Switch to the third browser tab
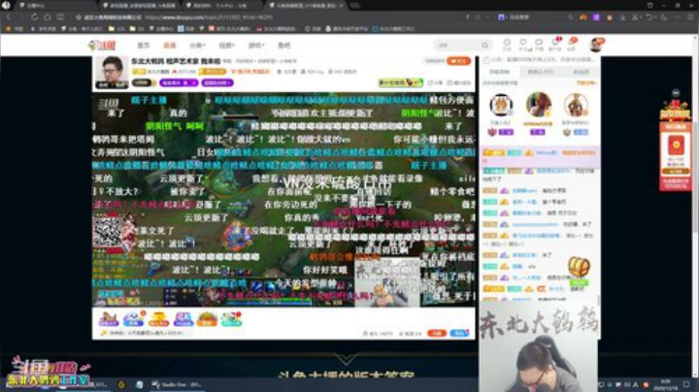 tap(223, 6)
